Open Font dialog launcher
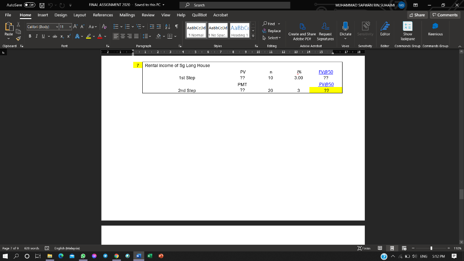 [x=108, y=46]
